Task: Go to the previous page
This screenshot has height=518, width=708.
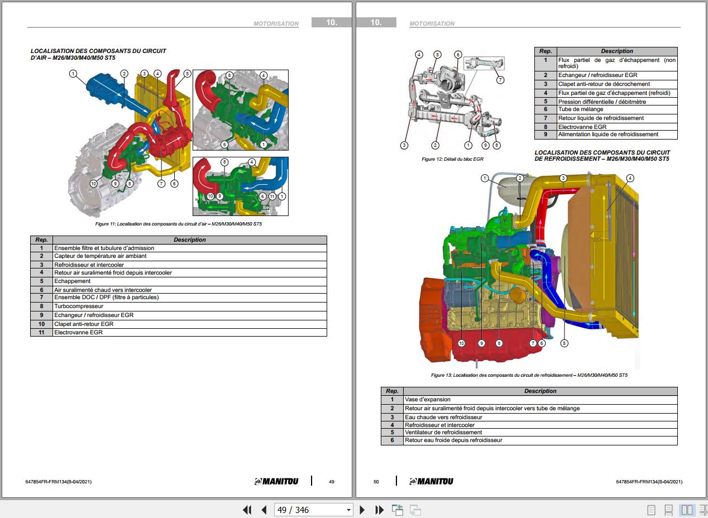Action: pyautogui.click(x=264, y=510)
